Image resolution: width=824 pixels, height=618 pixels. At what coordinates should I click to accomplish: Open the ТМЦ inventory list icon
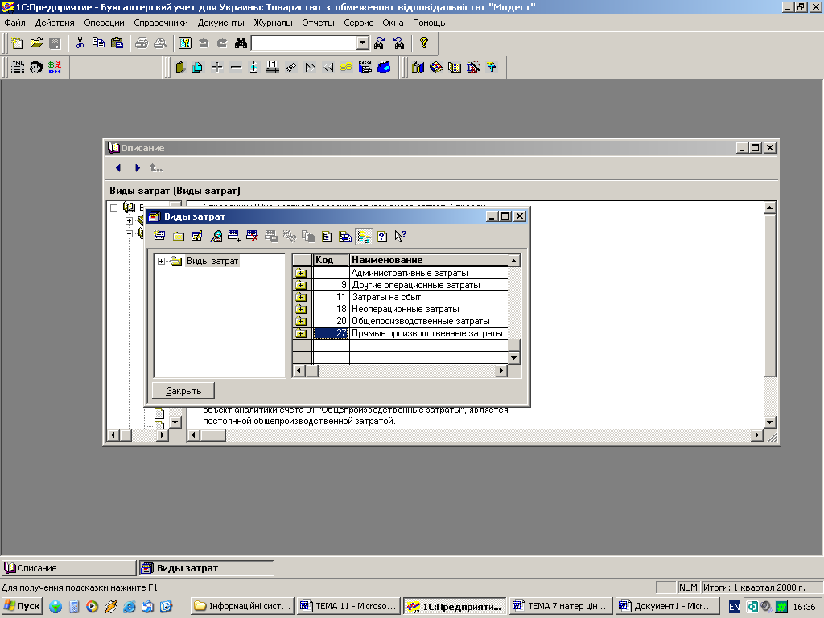point(18,68)
